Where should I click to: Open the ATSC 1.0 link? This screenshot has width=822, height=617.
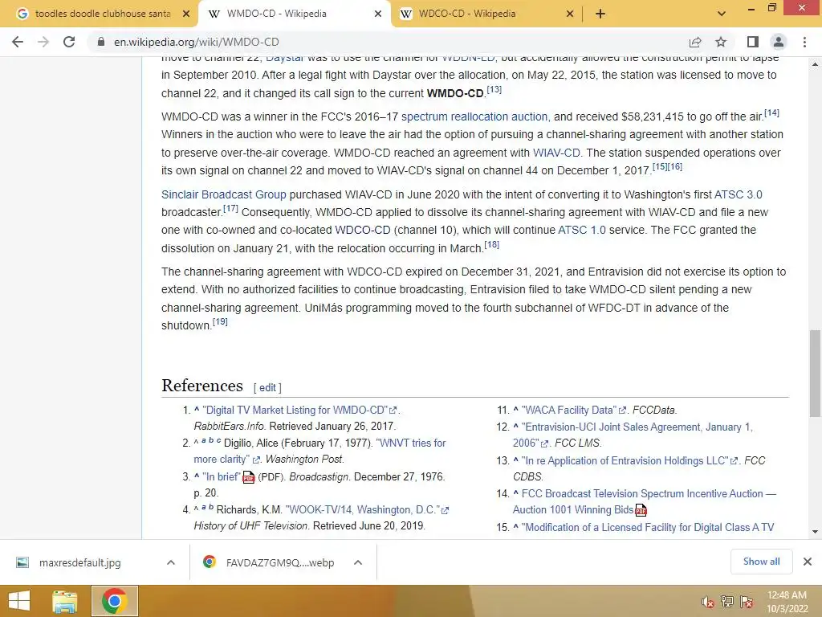(x=582, y=230)
